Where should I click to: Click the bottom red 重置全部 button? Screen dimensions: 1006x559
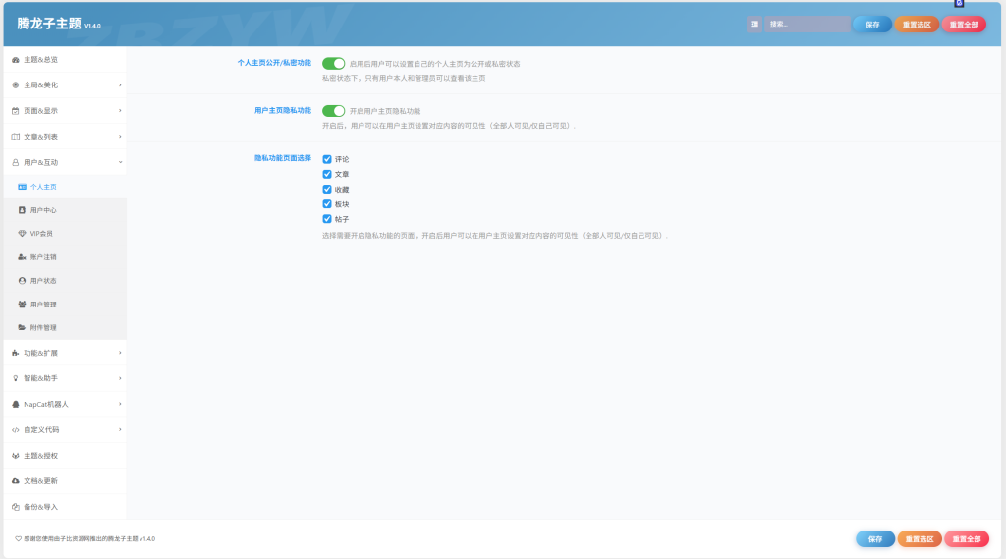pos(967,539)
